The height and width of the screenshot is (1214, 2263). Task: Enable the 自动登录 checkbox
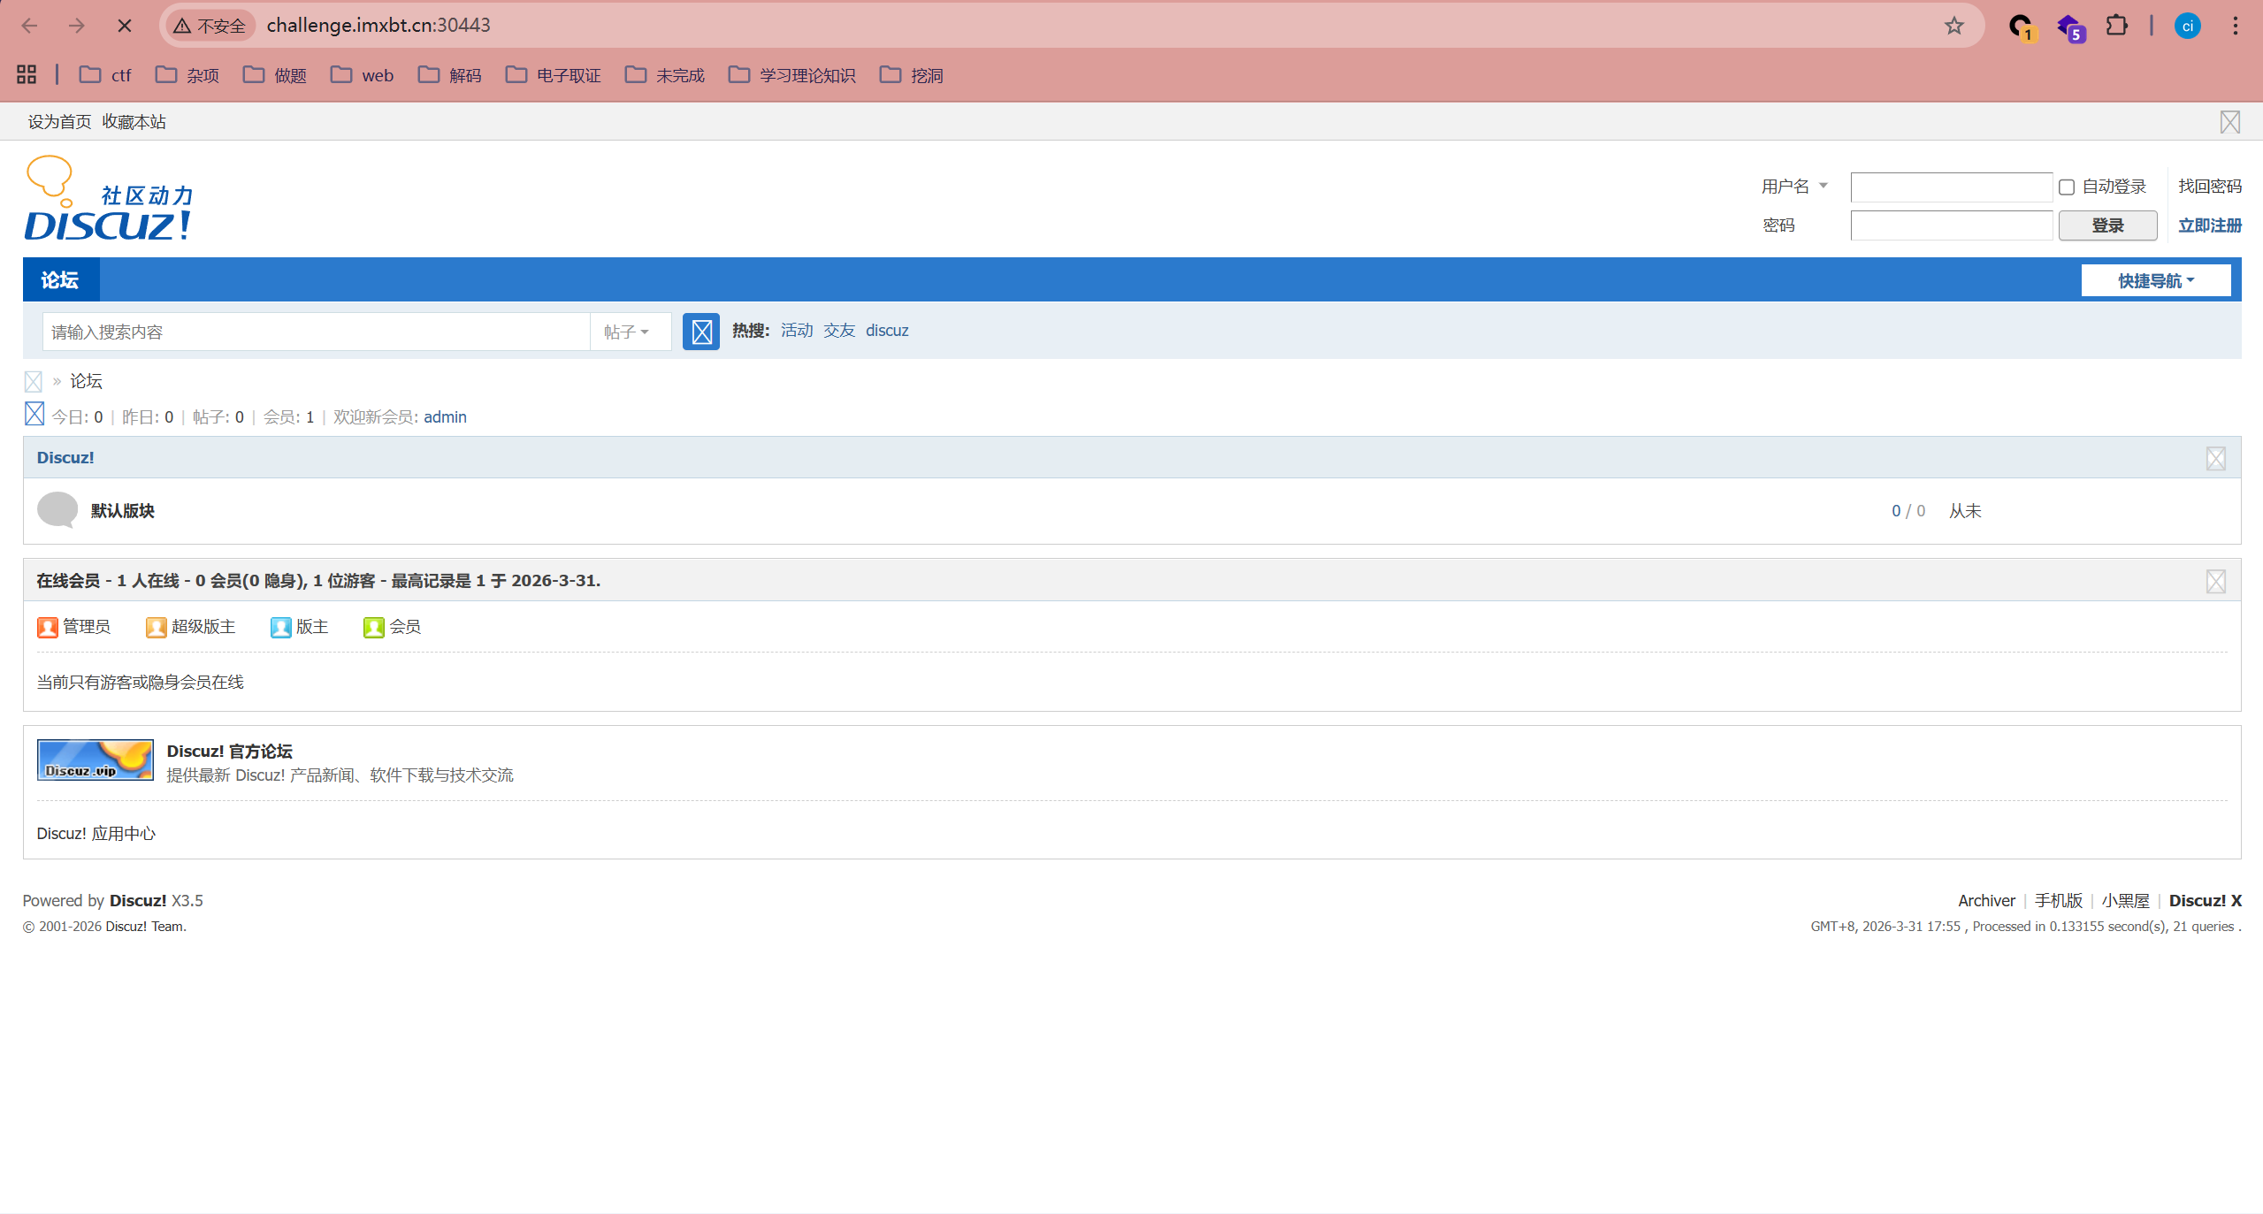pyautogui.click(x=2067, y=187)
